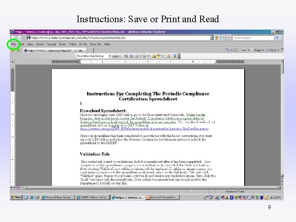
Task: Open Microsoft PowerPoint taskbar window
Action: (162, 197)
